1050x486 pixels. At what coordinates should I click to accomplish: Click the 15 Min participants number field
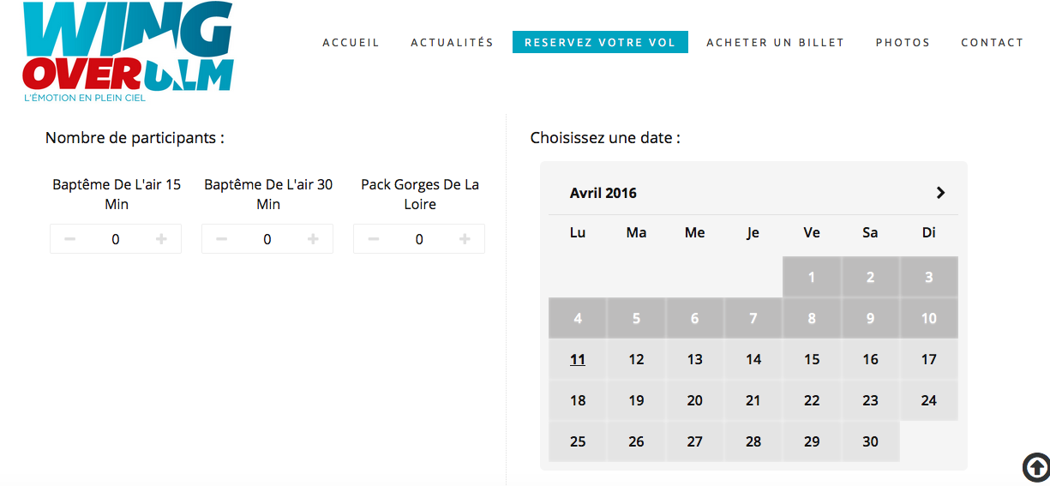(116, 239)
